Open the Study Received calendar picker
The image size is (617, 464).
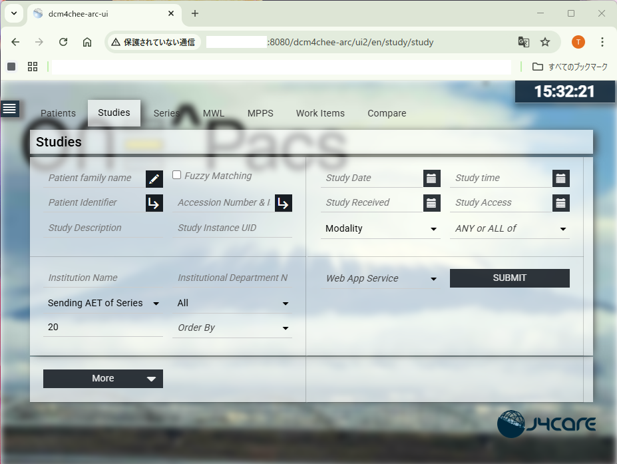pyautogui.click(x=431, y=203)
